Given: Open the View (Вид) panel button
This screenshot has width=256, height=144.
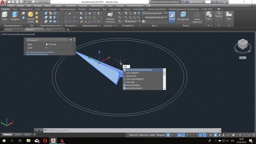Looking at the screenshot, I should (229, 16).
